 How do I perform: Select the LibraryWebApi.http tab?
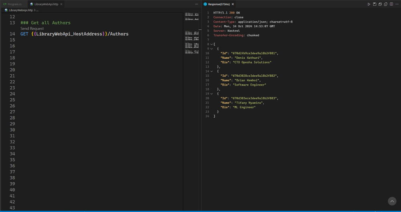46,4
